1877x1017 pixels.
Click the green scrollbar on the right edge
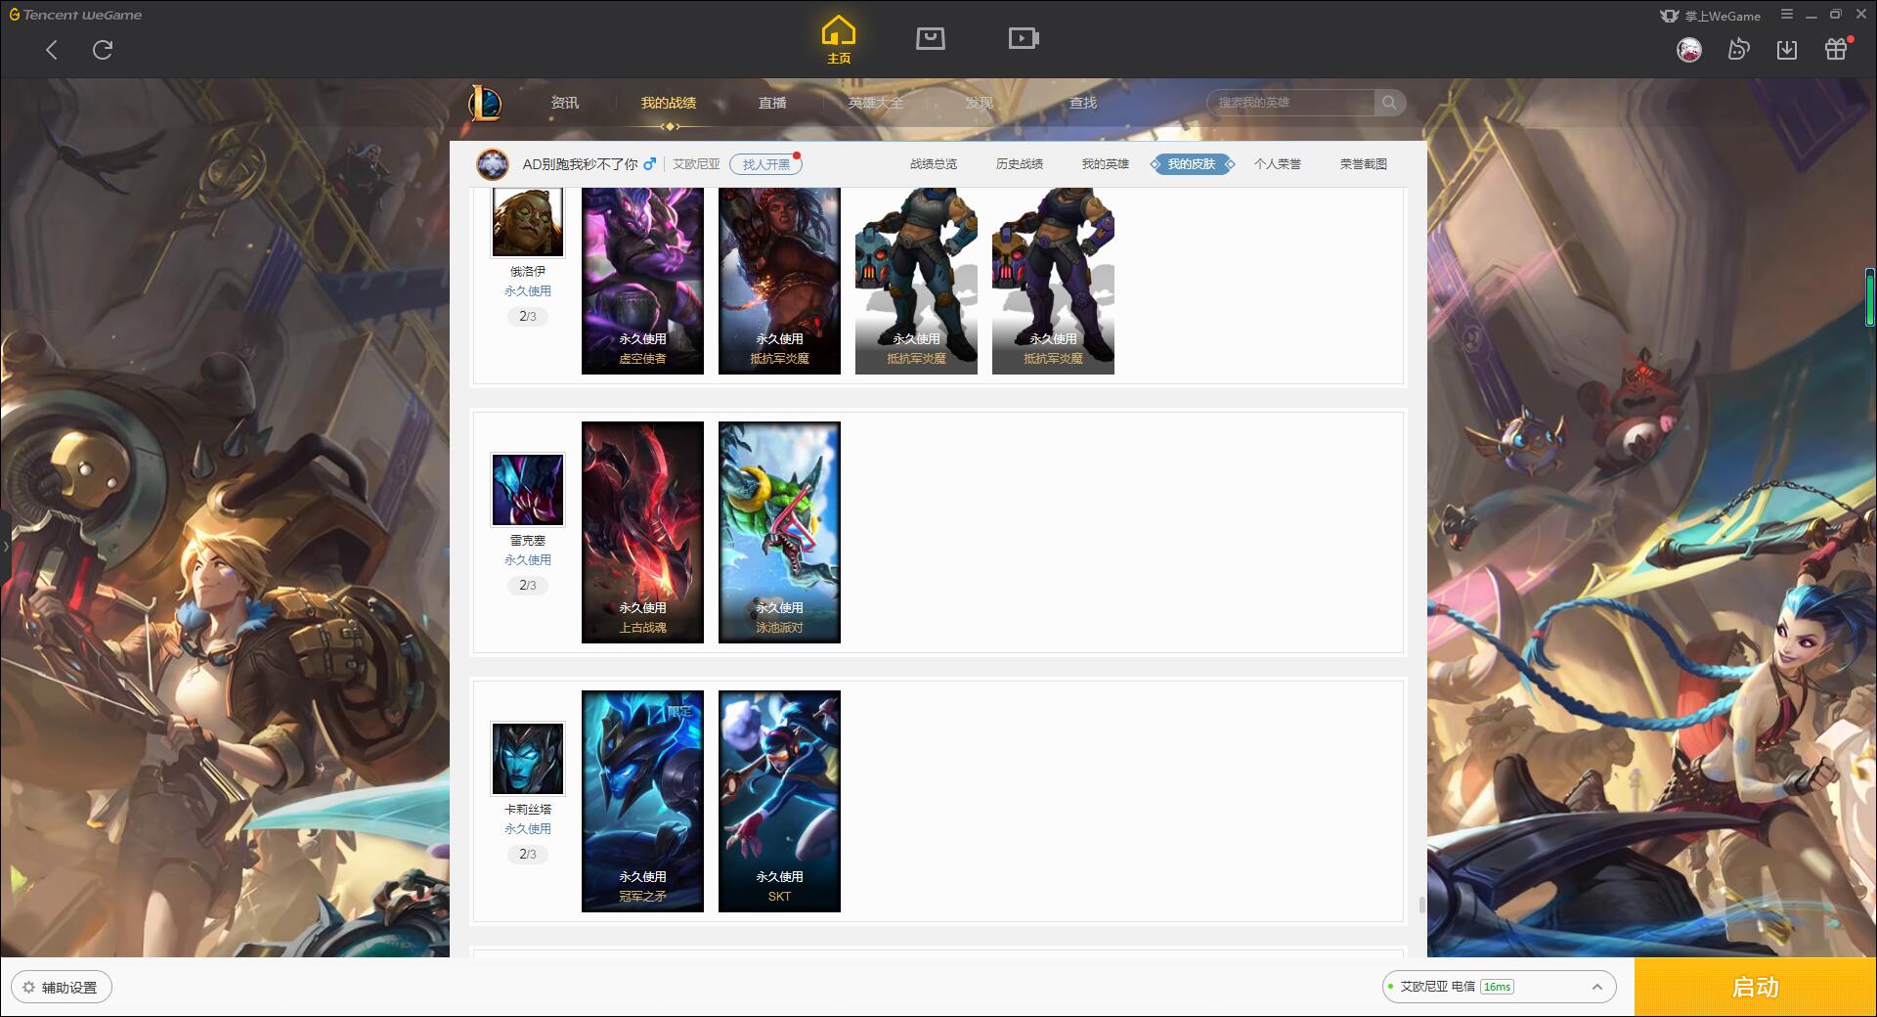tap(1870, 297)
